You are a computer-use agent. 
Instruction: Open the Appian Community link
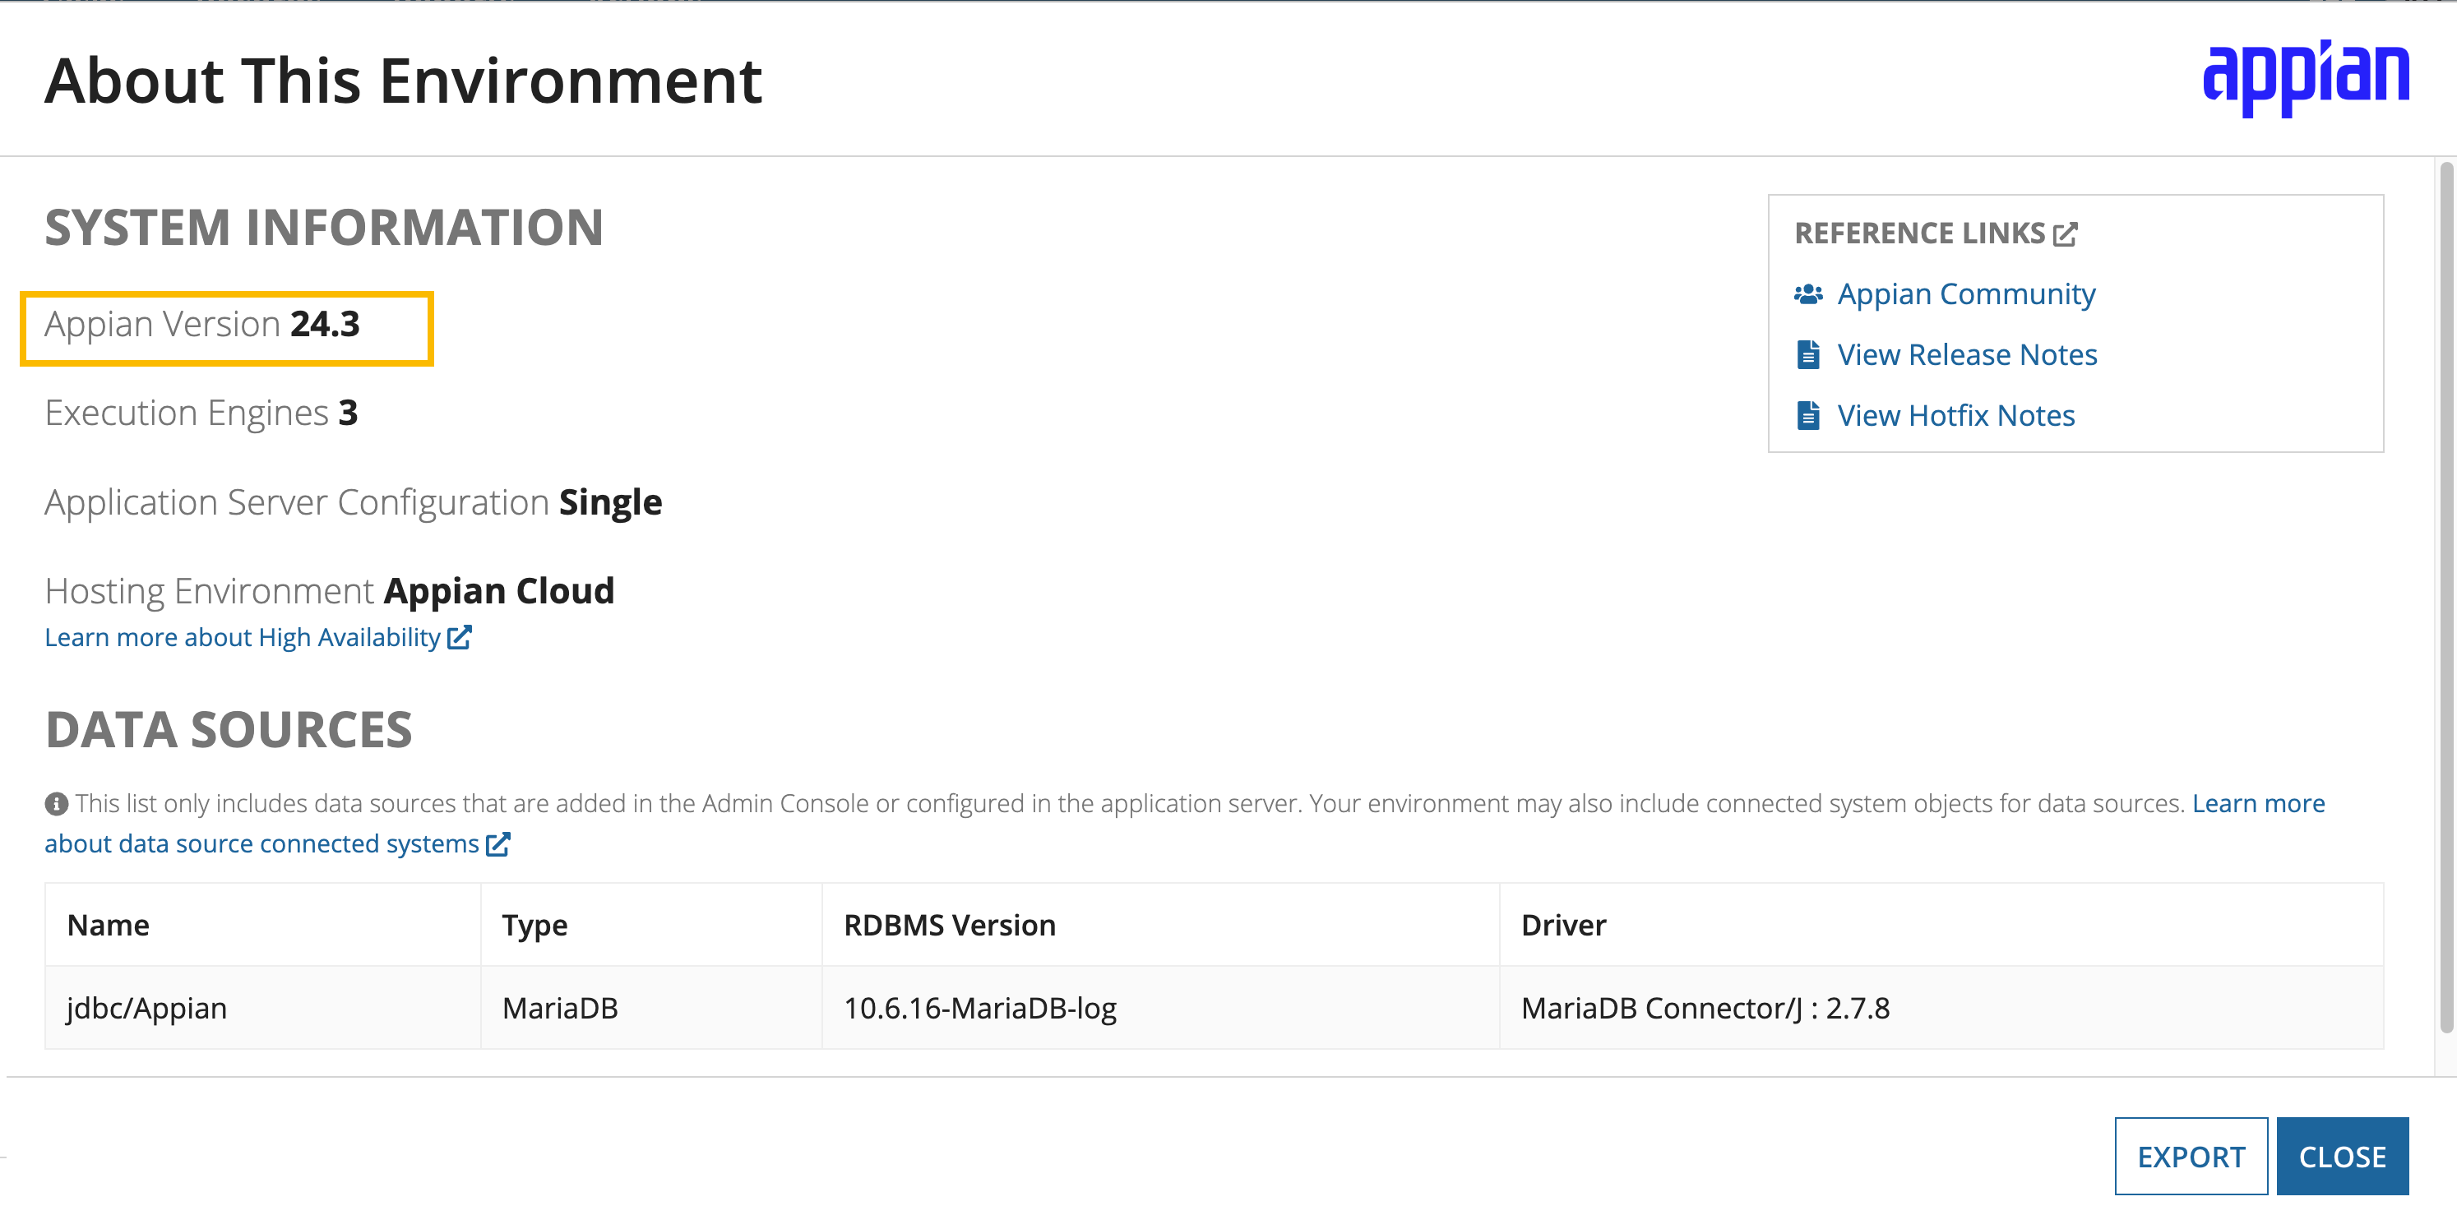click(1966, 293)
